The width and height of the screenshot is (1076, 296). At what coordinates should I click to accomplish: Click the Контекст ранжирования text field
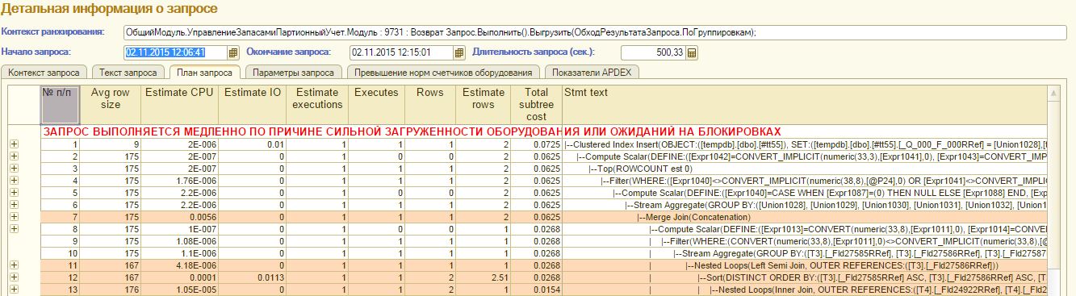(x=597, y=32)
